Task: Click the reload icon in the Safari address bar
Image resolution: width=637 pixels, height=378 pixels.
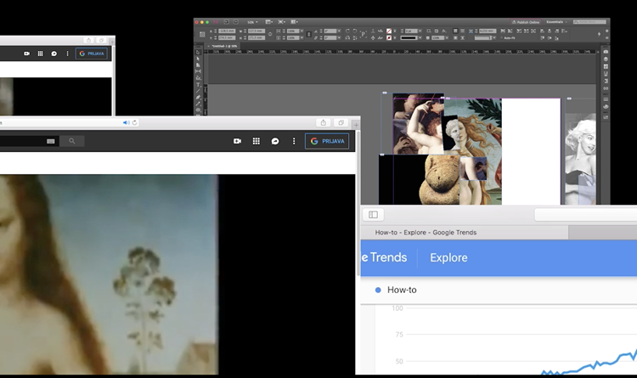Action: click(134, 122)
